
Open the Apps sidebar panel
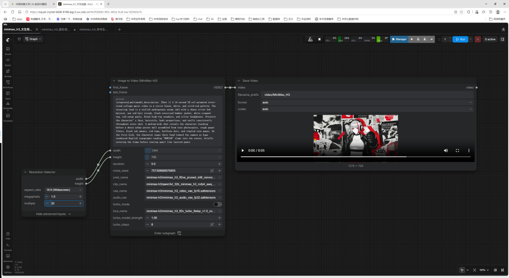[8, 94]
